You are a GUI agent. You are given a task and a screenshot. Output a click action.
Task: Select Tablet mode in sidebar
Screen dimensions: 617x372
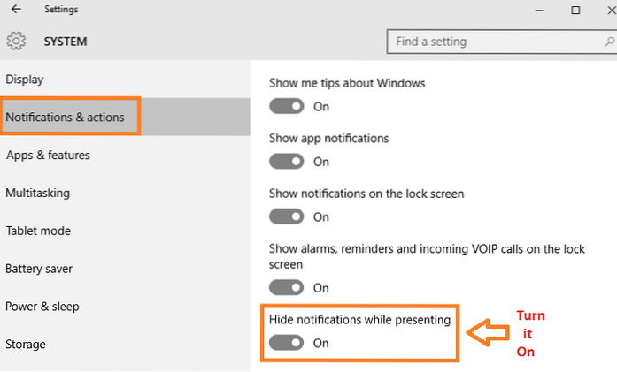point(38,232)
